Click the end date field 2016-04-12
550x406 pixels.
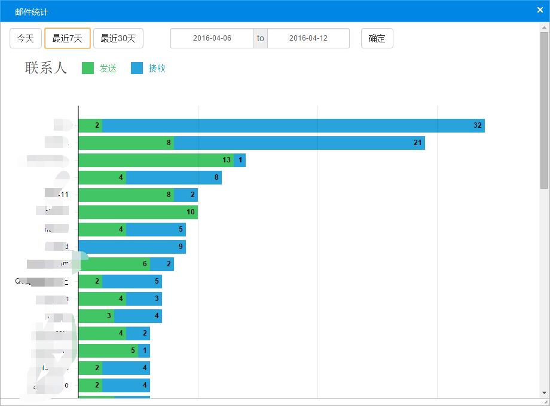(308, 38)
